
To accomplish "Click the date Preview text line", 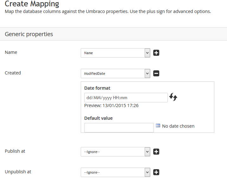I will (111, 105).
